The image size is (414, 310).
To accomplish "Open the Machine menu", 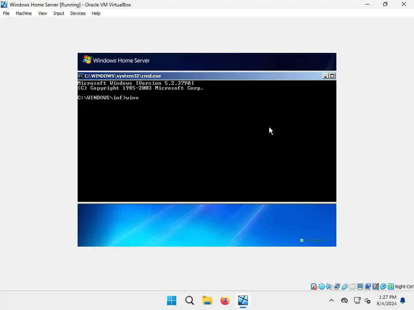I will 24,13.
